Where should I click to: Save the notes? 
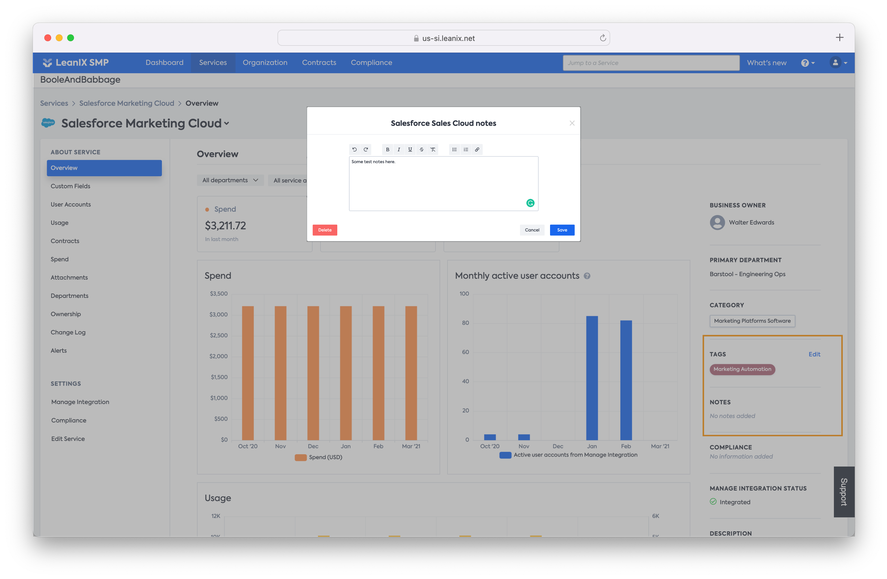562,230
